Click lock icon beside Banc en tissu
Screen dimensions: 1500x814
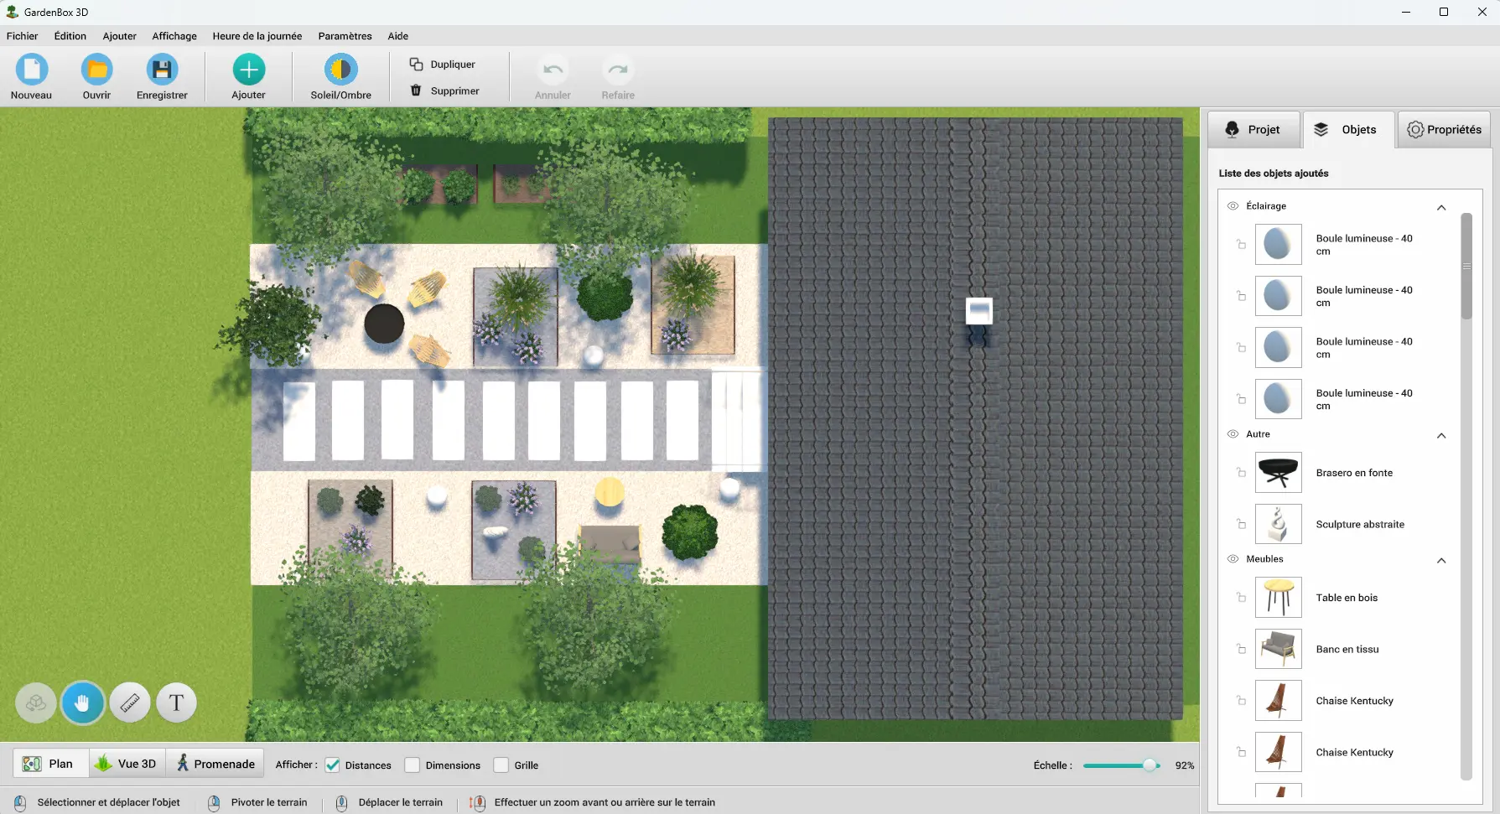pyautogui.click(x=1241, y=649)
